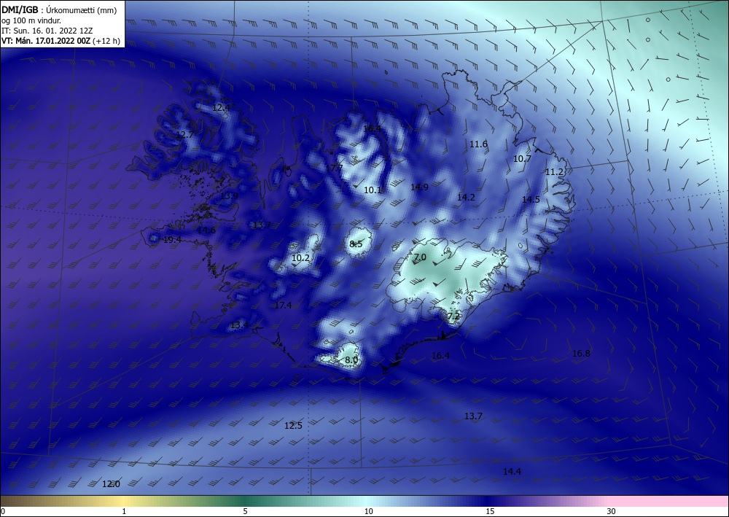Click the value 17.7 on the map
729x517 pixels.
coord(334,168)
